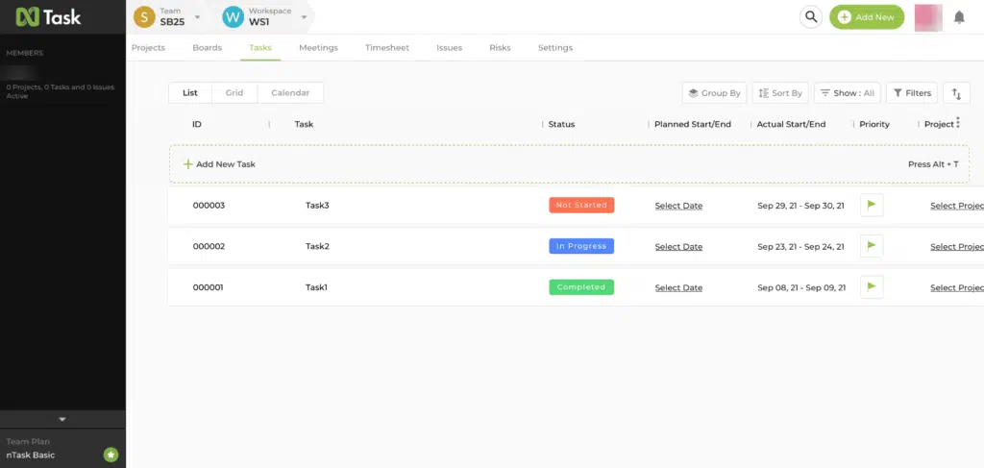Open the Show: All dropdown

(x=848, y=93)
